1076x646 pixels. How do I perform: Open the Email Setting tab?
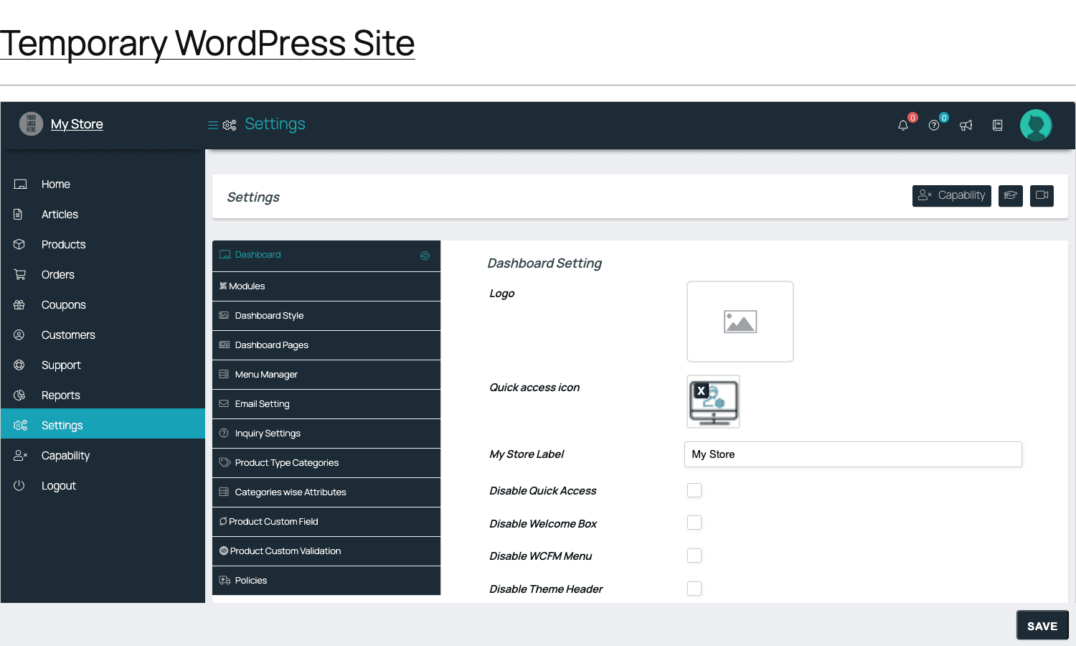pos(326,404)
